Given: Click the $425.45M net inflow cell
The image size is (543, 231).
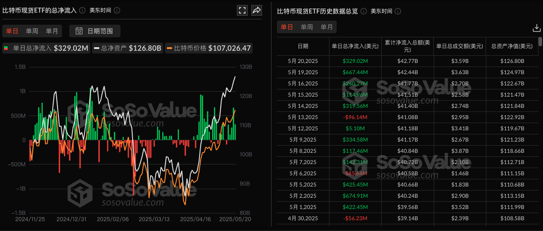Looking at the screenshot, I should pos(355,184).
